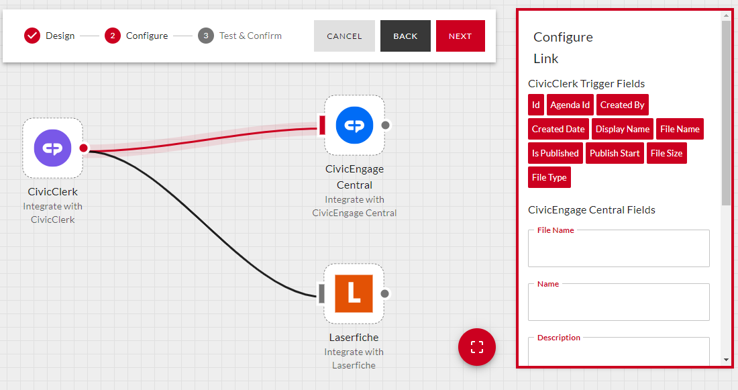Click the configure panel scrollbar thumb

[726, 113]
